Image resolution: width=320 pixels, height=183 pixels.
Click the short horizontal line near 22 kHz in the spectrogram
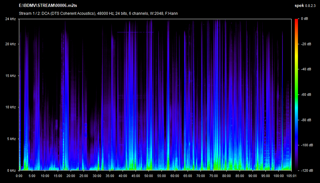(x=135, y=32)
